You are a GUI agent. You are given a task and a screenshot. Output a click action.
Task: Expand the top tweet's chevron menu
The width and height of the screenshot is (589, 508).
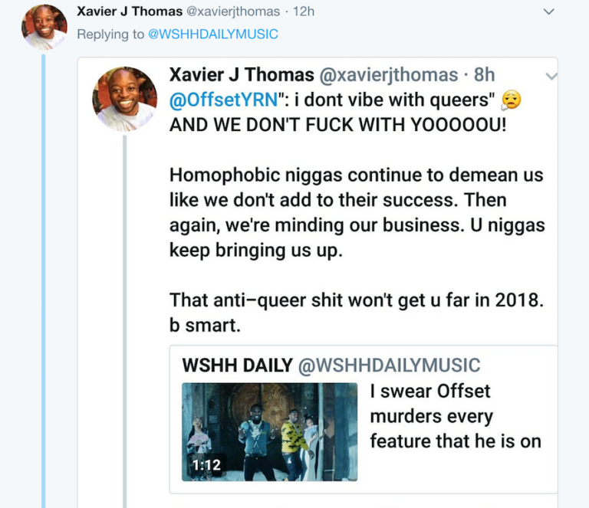548,12
